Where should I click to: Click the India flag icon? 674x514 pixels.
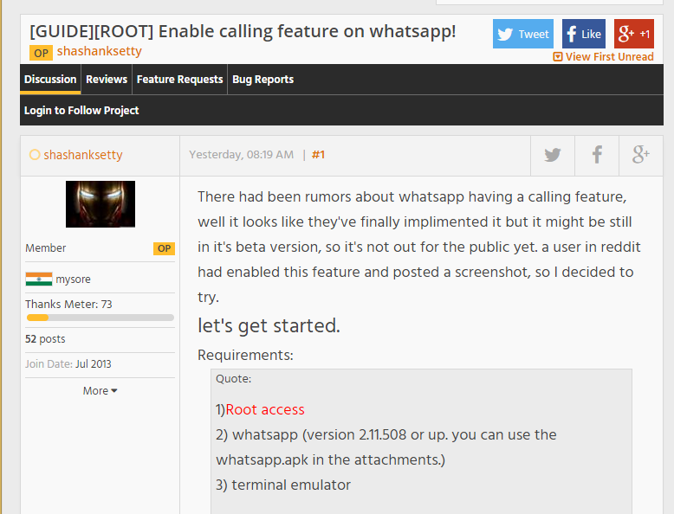(x=39, y=279)
